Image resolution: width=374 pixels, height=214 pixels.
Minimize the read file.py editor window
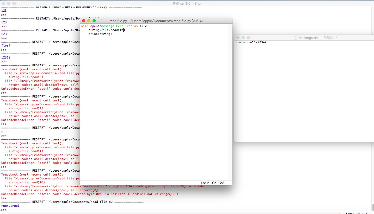pyautogui.click(x=89, y=21)
